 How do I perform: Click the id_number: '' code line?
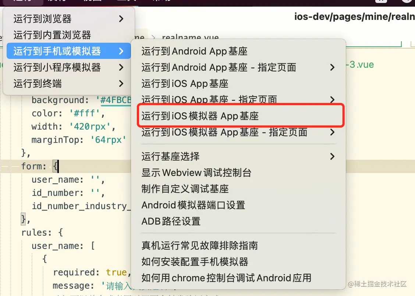(68, 193)
